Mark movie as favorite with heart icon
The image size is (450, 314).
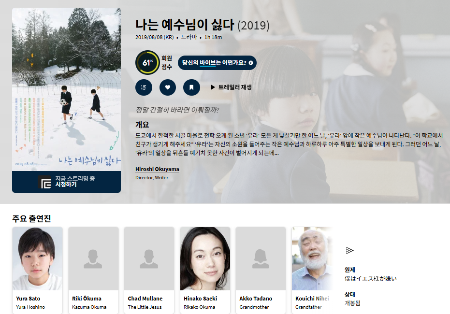pyautogui.click(x=168, y=87)
